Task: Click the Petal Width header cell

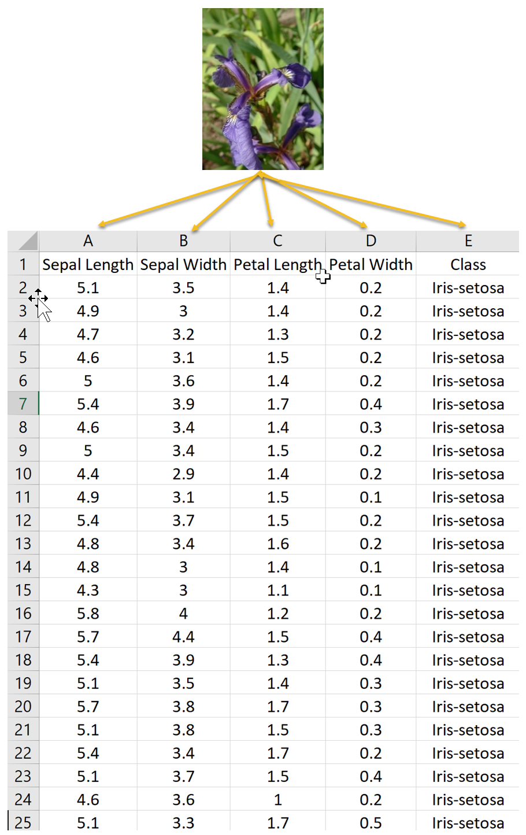Action: click(371, 264)
